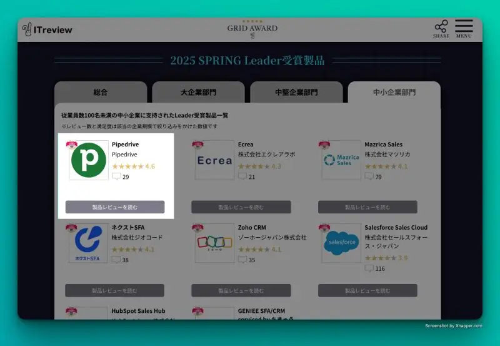The image size is (500, 346).
Task: Click the Zoho CRM product logo
Action: tap(214, 243)
